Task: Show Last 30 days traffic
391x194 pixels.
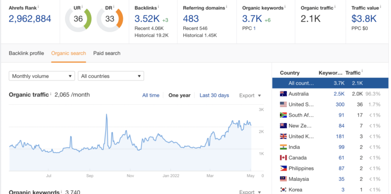Action: point(214,95)
